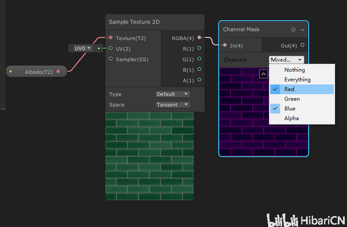The width and height of the screenshot is (347, 227).
Task: Click the RGBA(4) output port
Action: point(199,37)
